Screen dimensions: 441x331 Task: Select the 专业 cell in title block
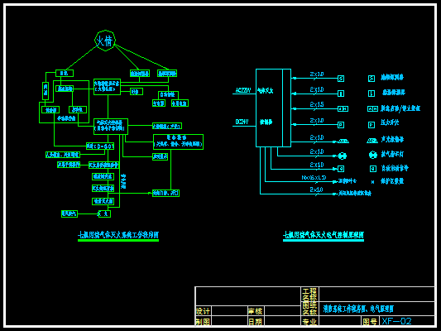pyautogui.click(x=309, y=321)
